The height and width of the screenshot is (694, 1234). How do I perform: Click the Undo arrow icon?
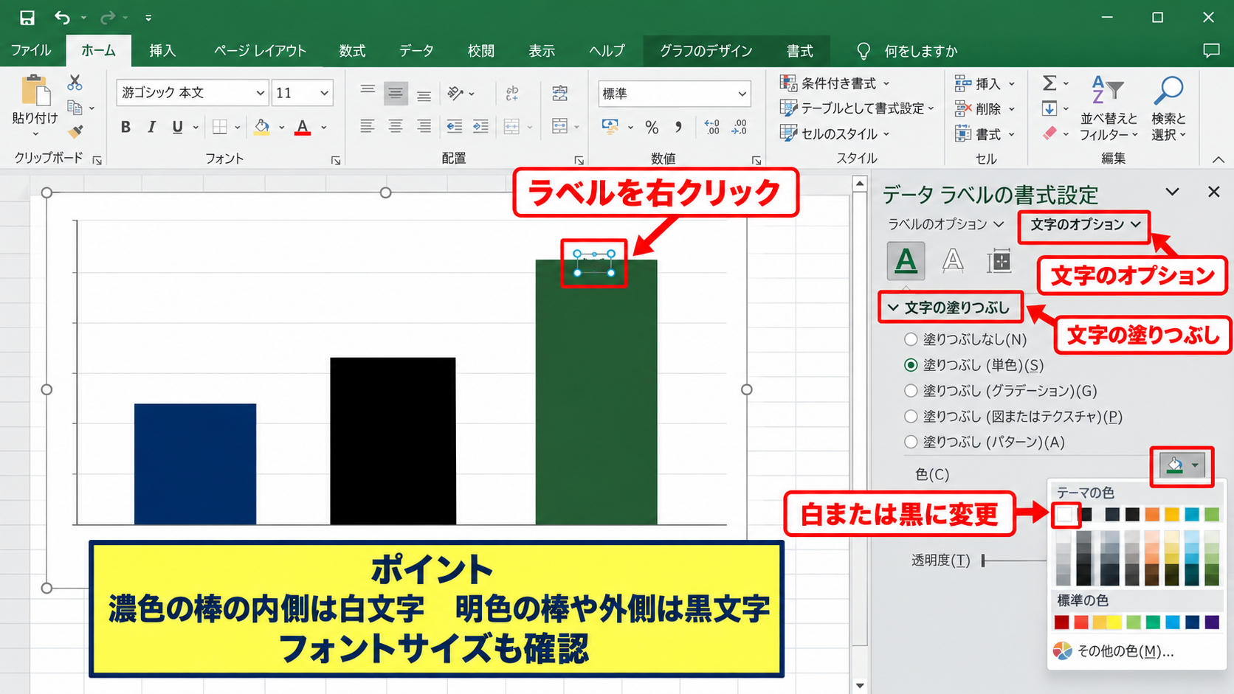63,17
